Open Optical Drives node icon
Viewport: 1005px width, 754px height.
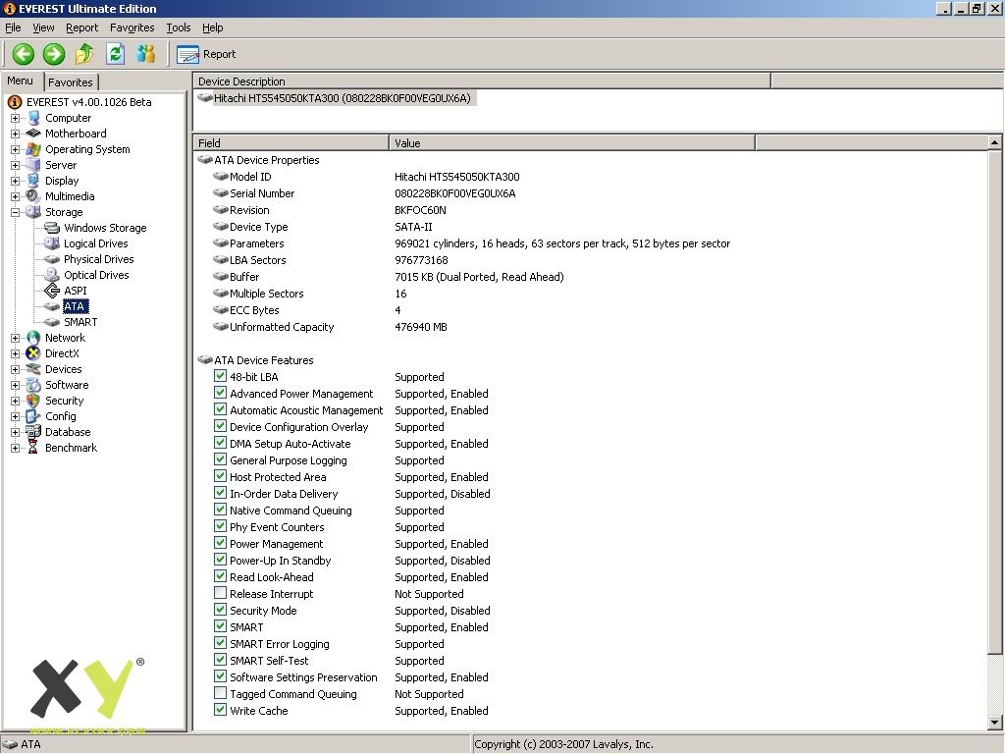pos(52,275)
